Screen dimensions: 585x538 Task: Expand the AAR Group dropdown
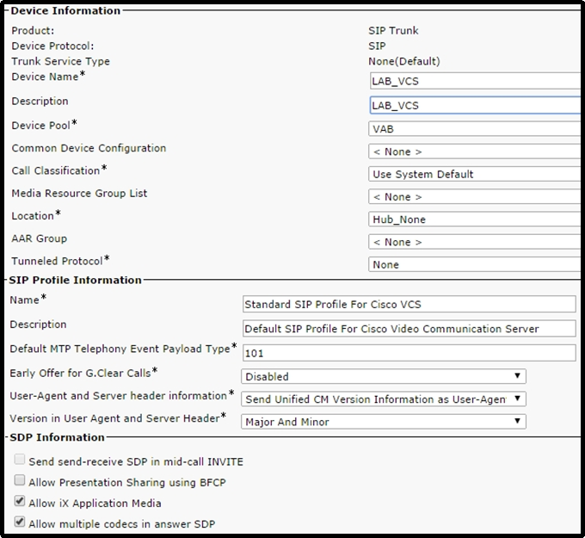475,242
